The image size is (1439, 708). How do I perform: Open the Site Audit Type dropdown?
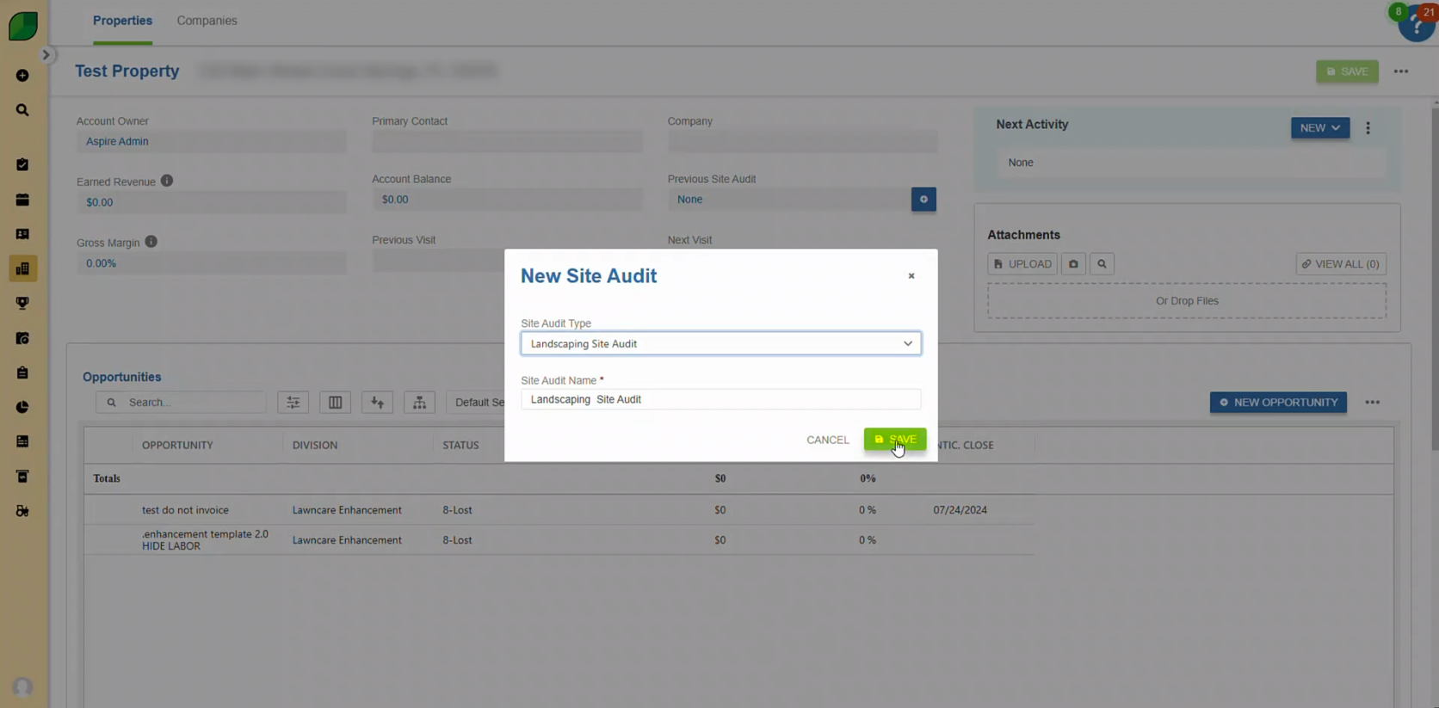pos(720,343)
